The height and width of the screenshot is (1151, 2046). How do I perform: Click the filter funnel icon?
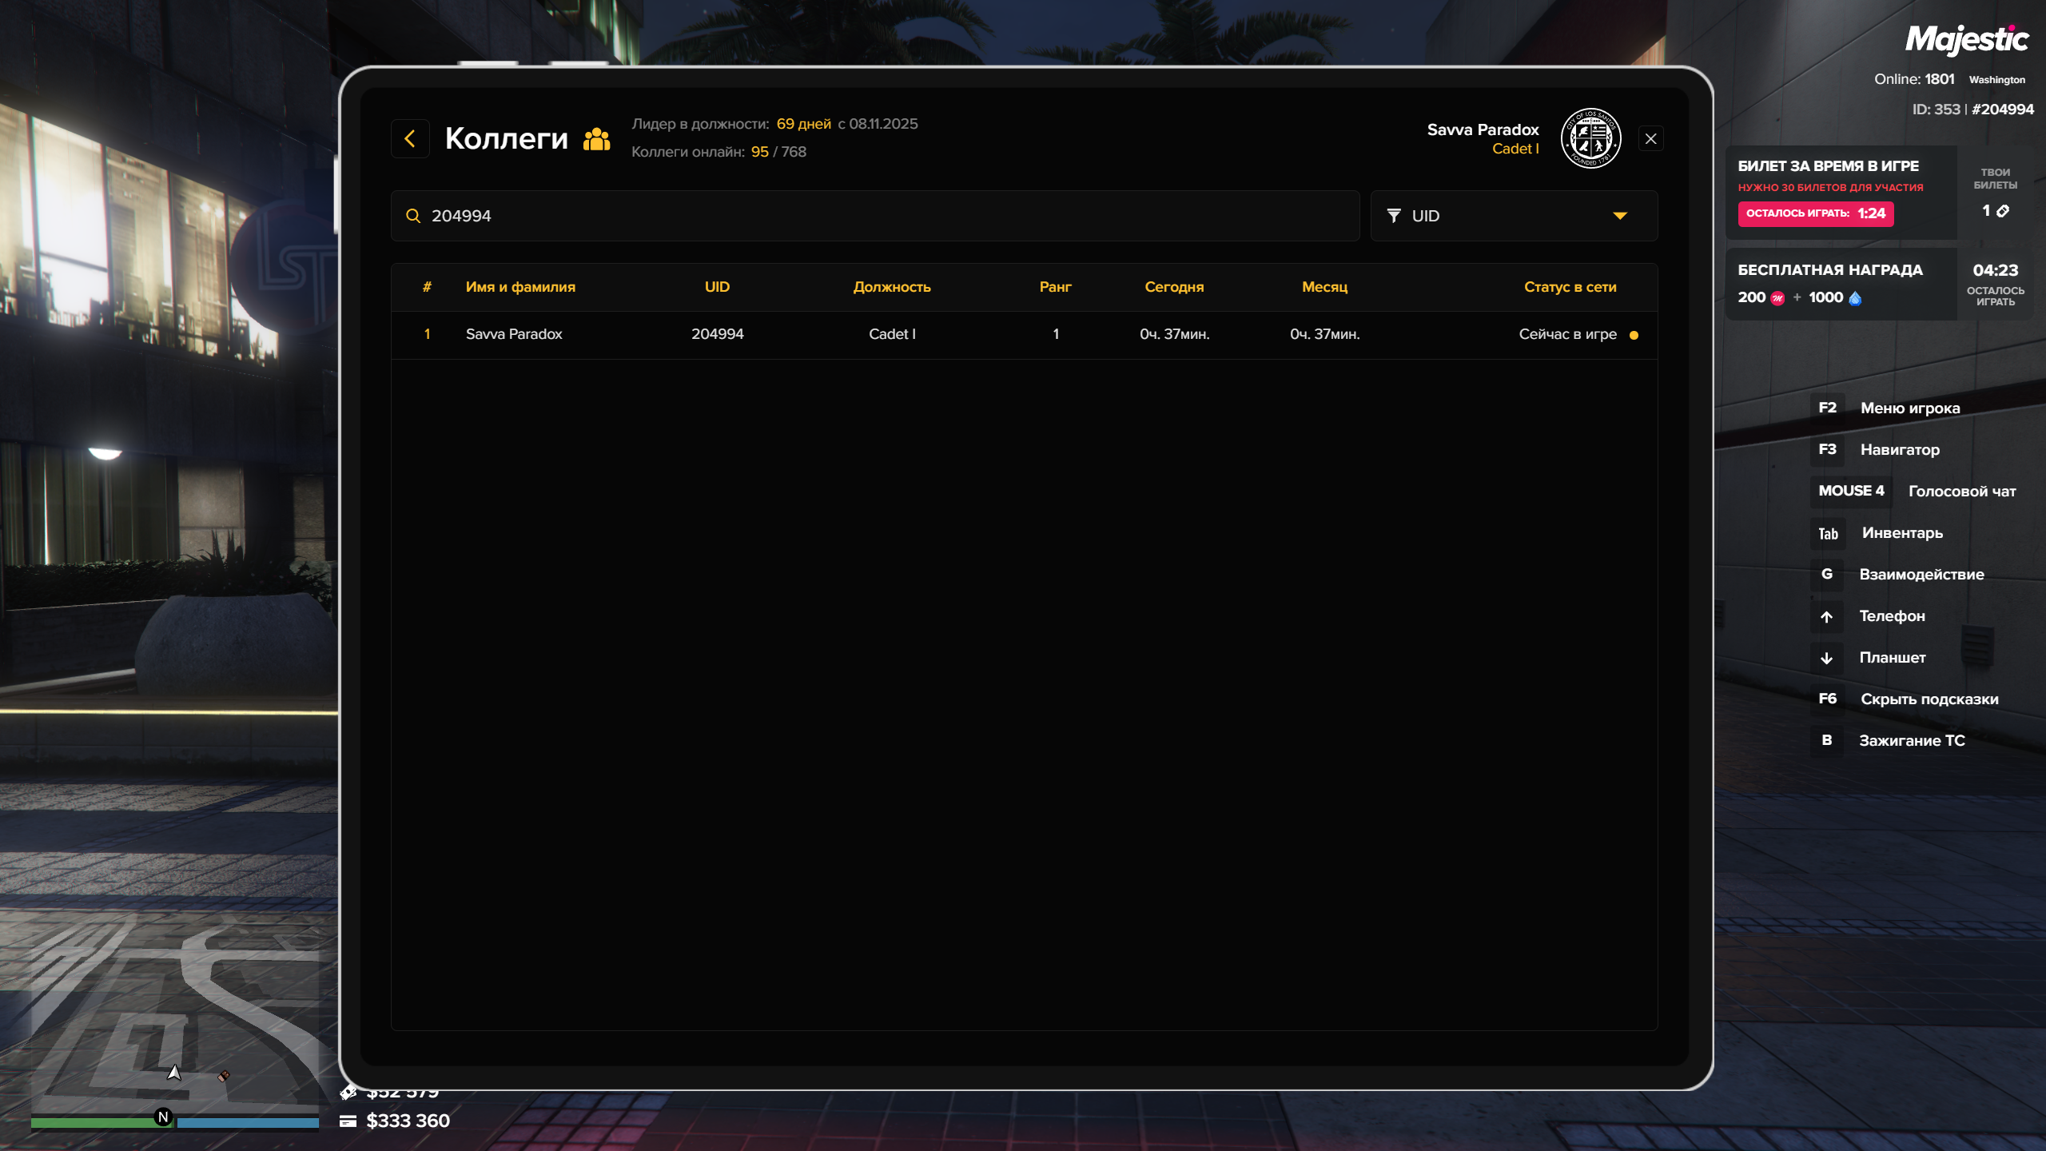[1394, 216]
